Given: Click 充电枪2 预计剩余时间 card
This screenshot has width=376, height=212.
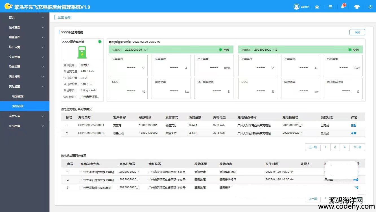Looking at the screenshot, I should tap(343, 88).
